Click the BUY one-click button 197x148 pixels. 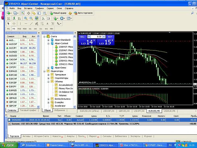tap(110, 37)
